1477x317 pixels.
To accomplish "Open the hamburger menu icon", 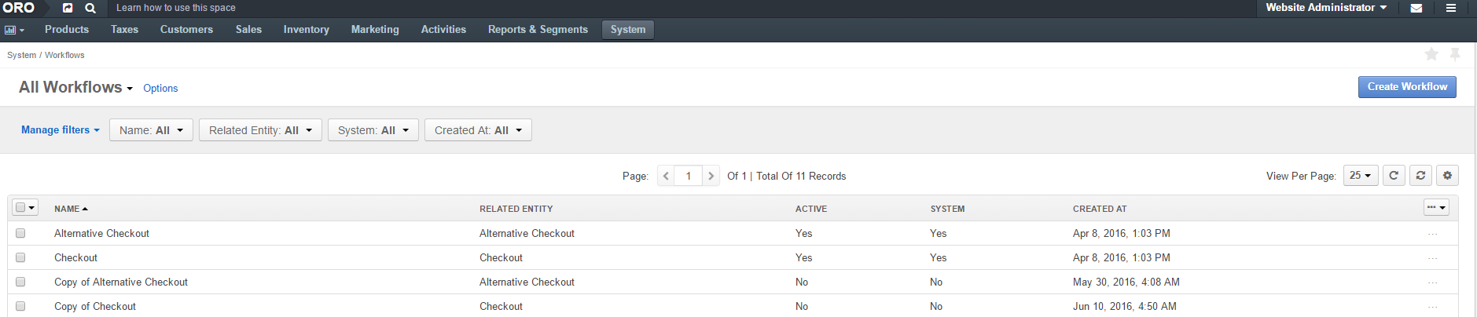I will (x=1451, y=8).
